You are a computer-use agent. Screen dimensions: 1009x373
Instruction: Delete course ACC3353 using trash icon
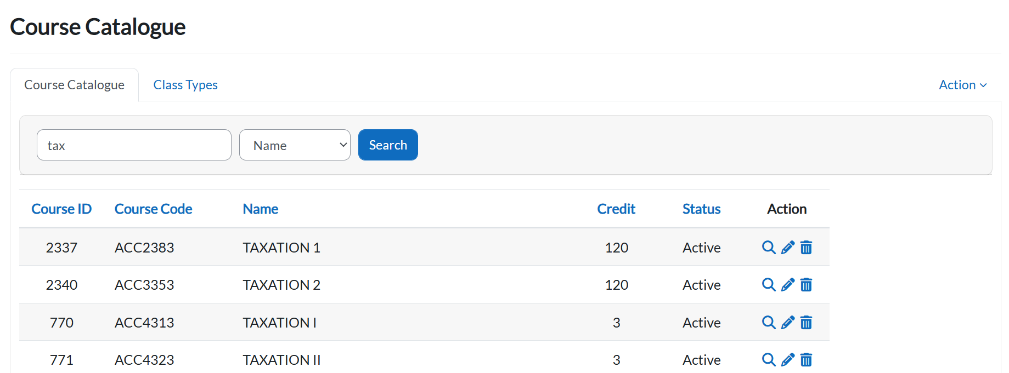click(806, 285)
